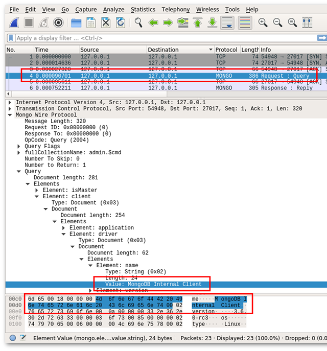Expand the Query Flags node
The width and height of the screenshot is (327, 351).
20,147
